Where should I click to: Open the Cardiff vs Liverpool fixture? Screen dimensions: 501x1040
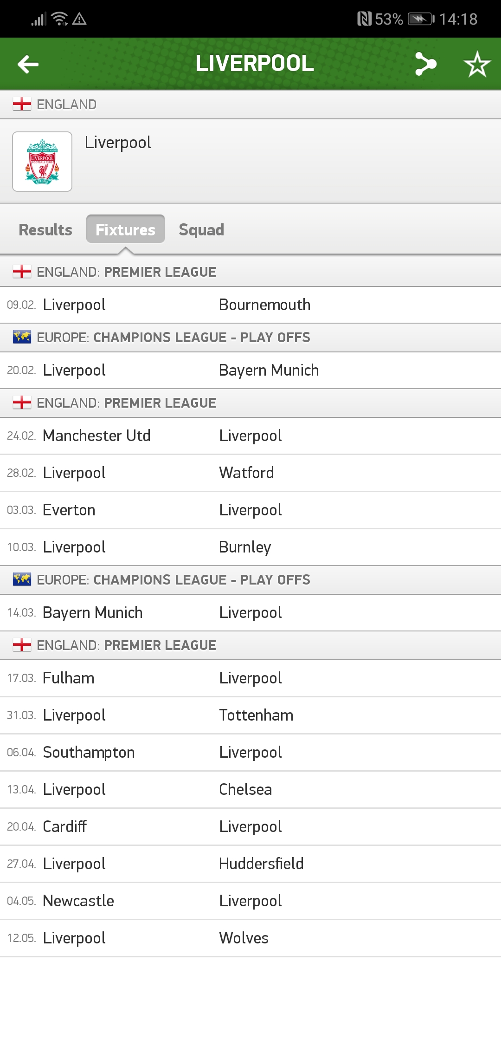click(250, 826)
